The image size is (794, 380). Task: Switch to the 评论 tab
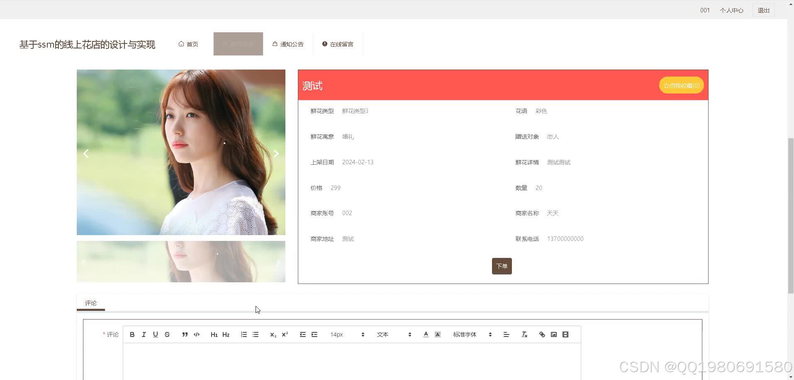90,303
